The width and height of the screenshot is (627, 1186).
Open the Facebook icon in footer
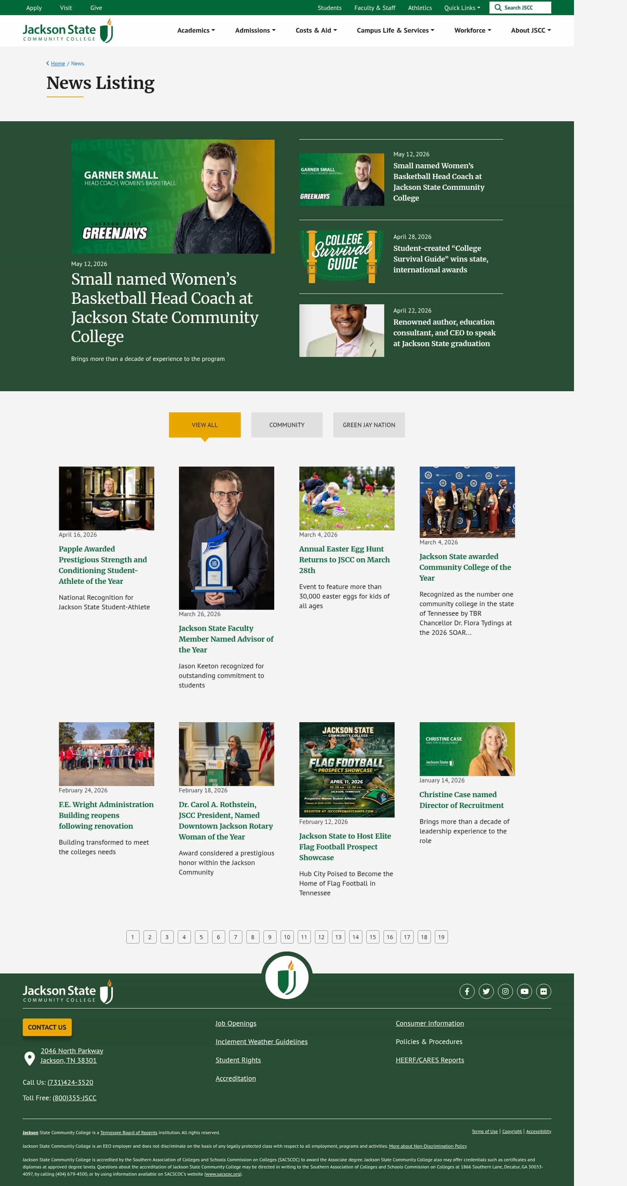click(x=467, y=991)
